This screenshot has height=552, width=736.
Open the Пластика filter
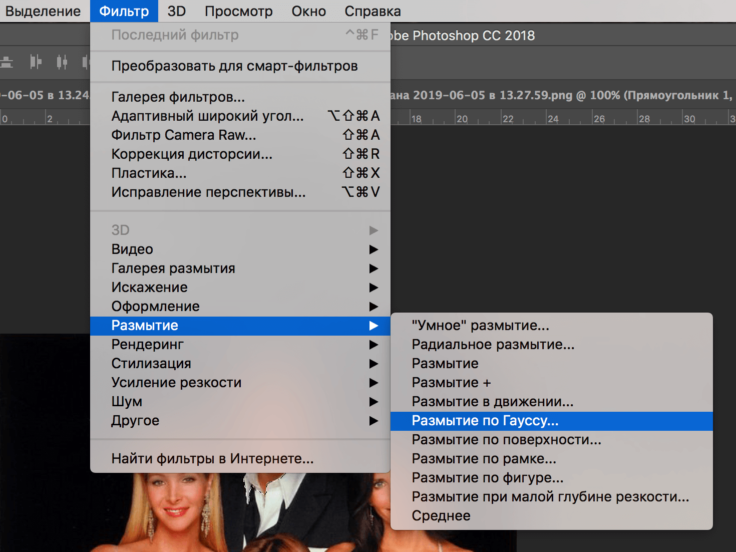[x=148, y=173]
